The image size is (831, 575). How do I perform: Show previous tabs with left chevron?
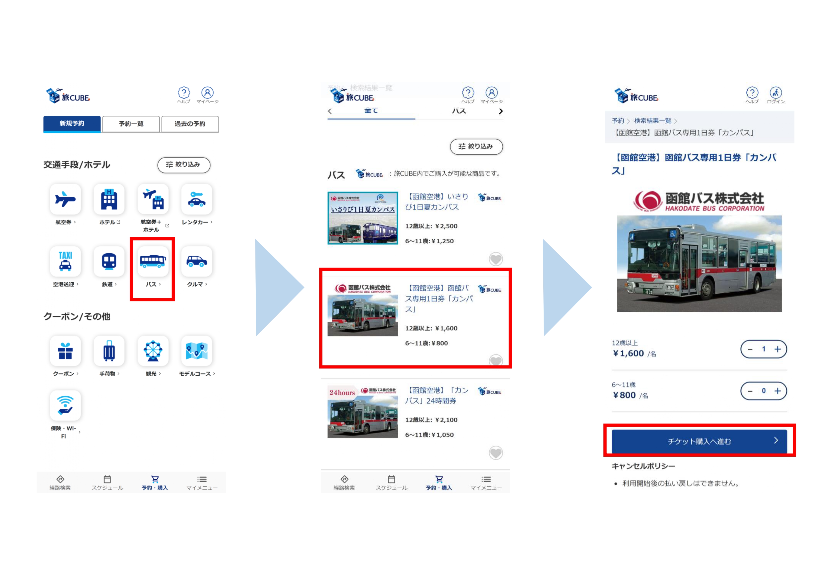pyautogui.click(x=330, y=111)
